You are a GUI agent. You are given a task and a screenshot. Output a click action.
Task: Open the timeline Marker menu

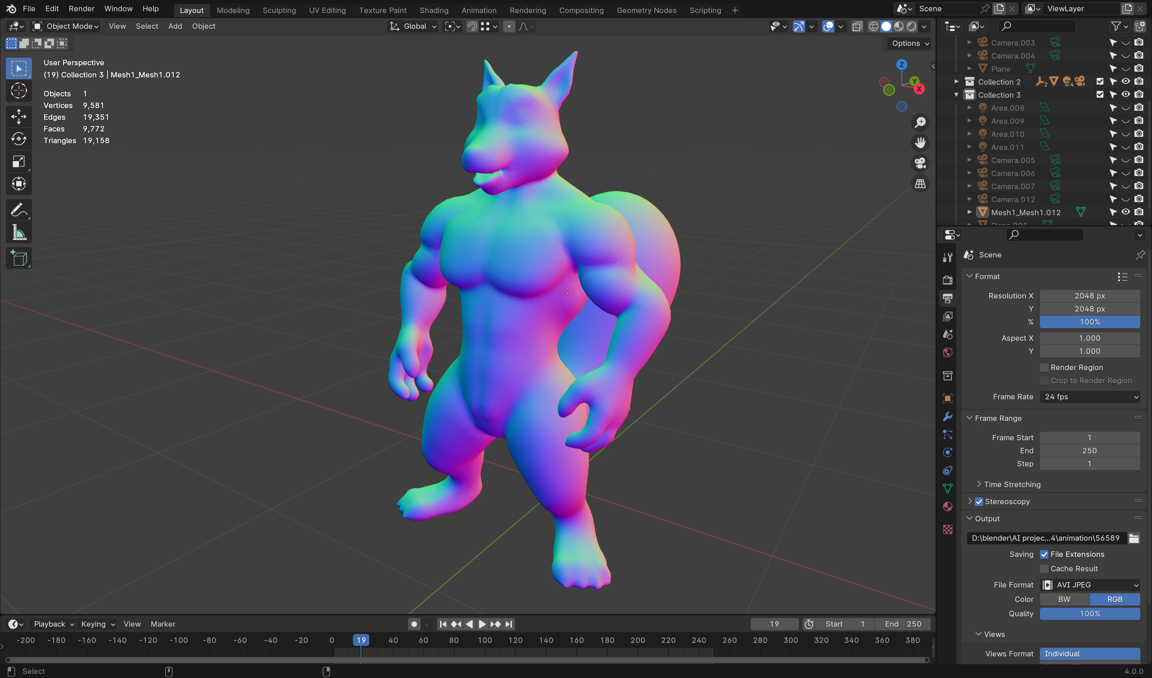[x=163, y=624]
